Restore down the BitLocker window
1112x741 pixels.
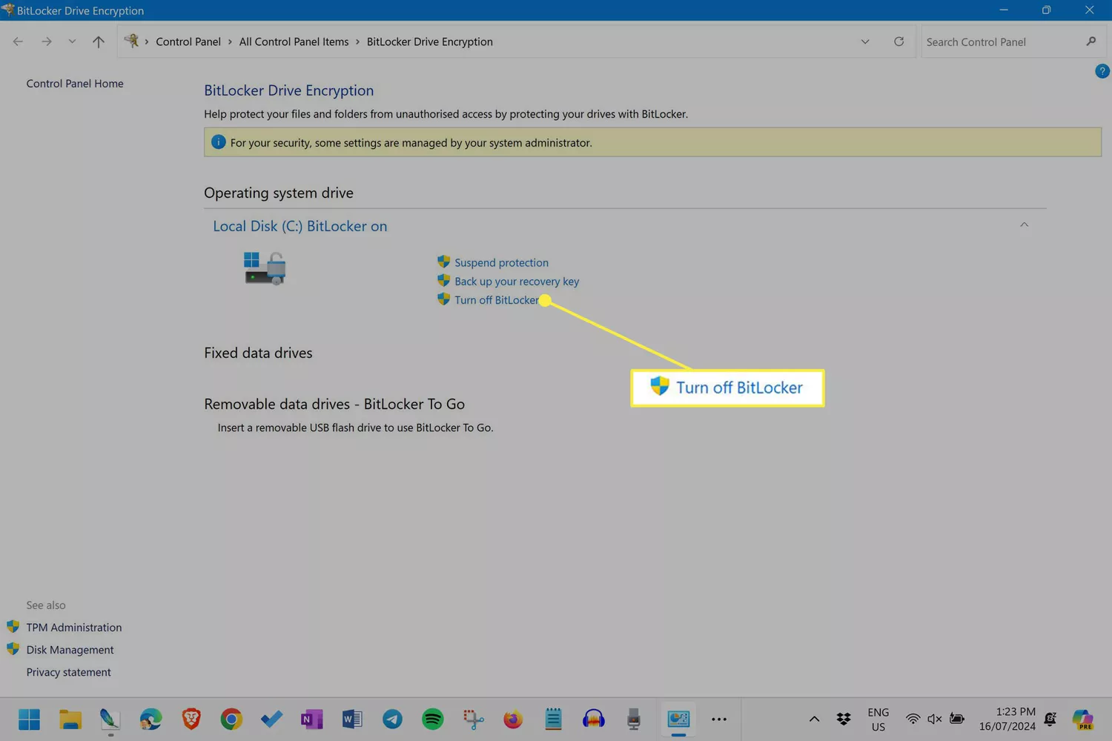click(x=1046, y=10)
